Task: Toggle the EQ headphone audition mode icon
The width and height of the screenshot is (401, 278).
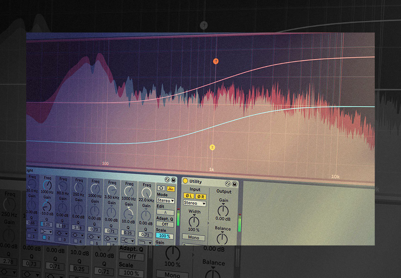Action: coord(161,188)
